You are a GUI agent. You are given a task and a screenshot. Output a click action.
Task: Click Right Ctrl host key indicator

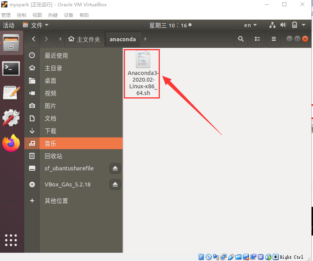click(x=291, y=257)
